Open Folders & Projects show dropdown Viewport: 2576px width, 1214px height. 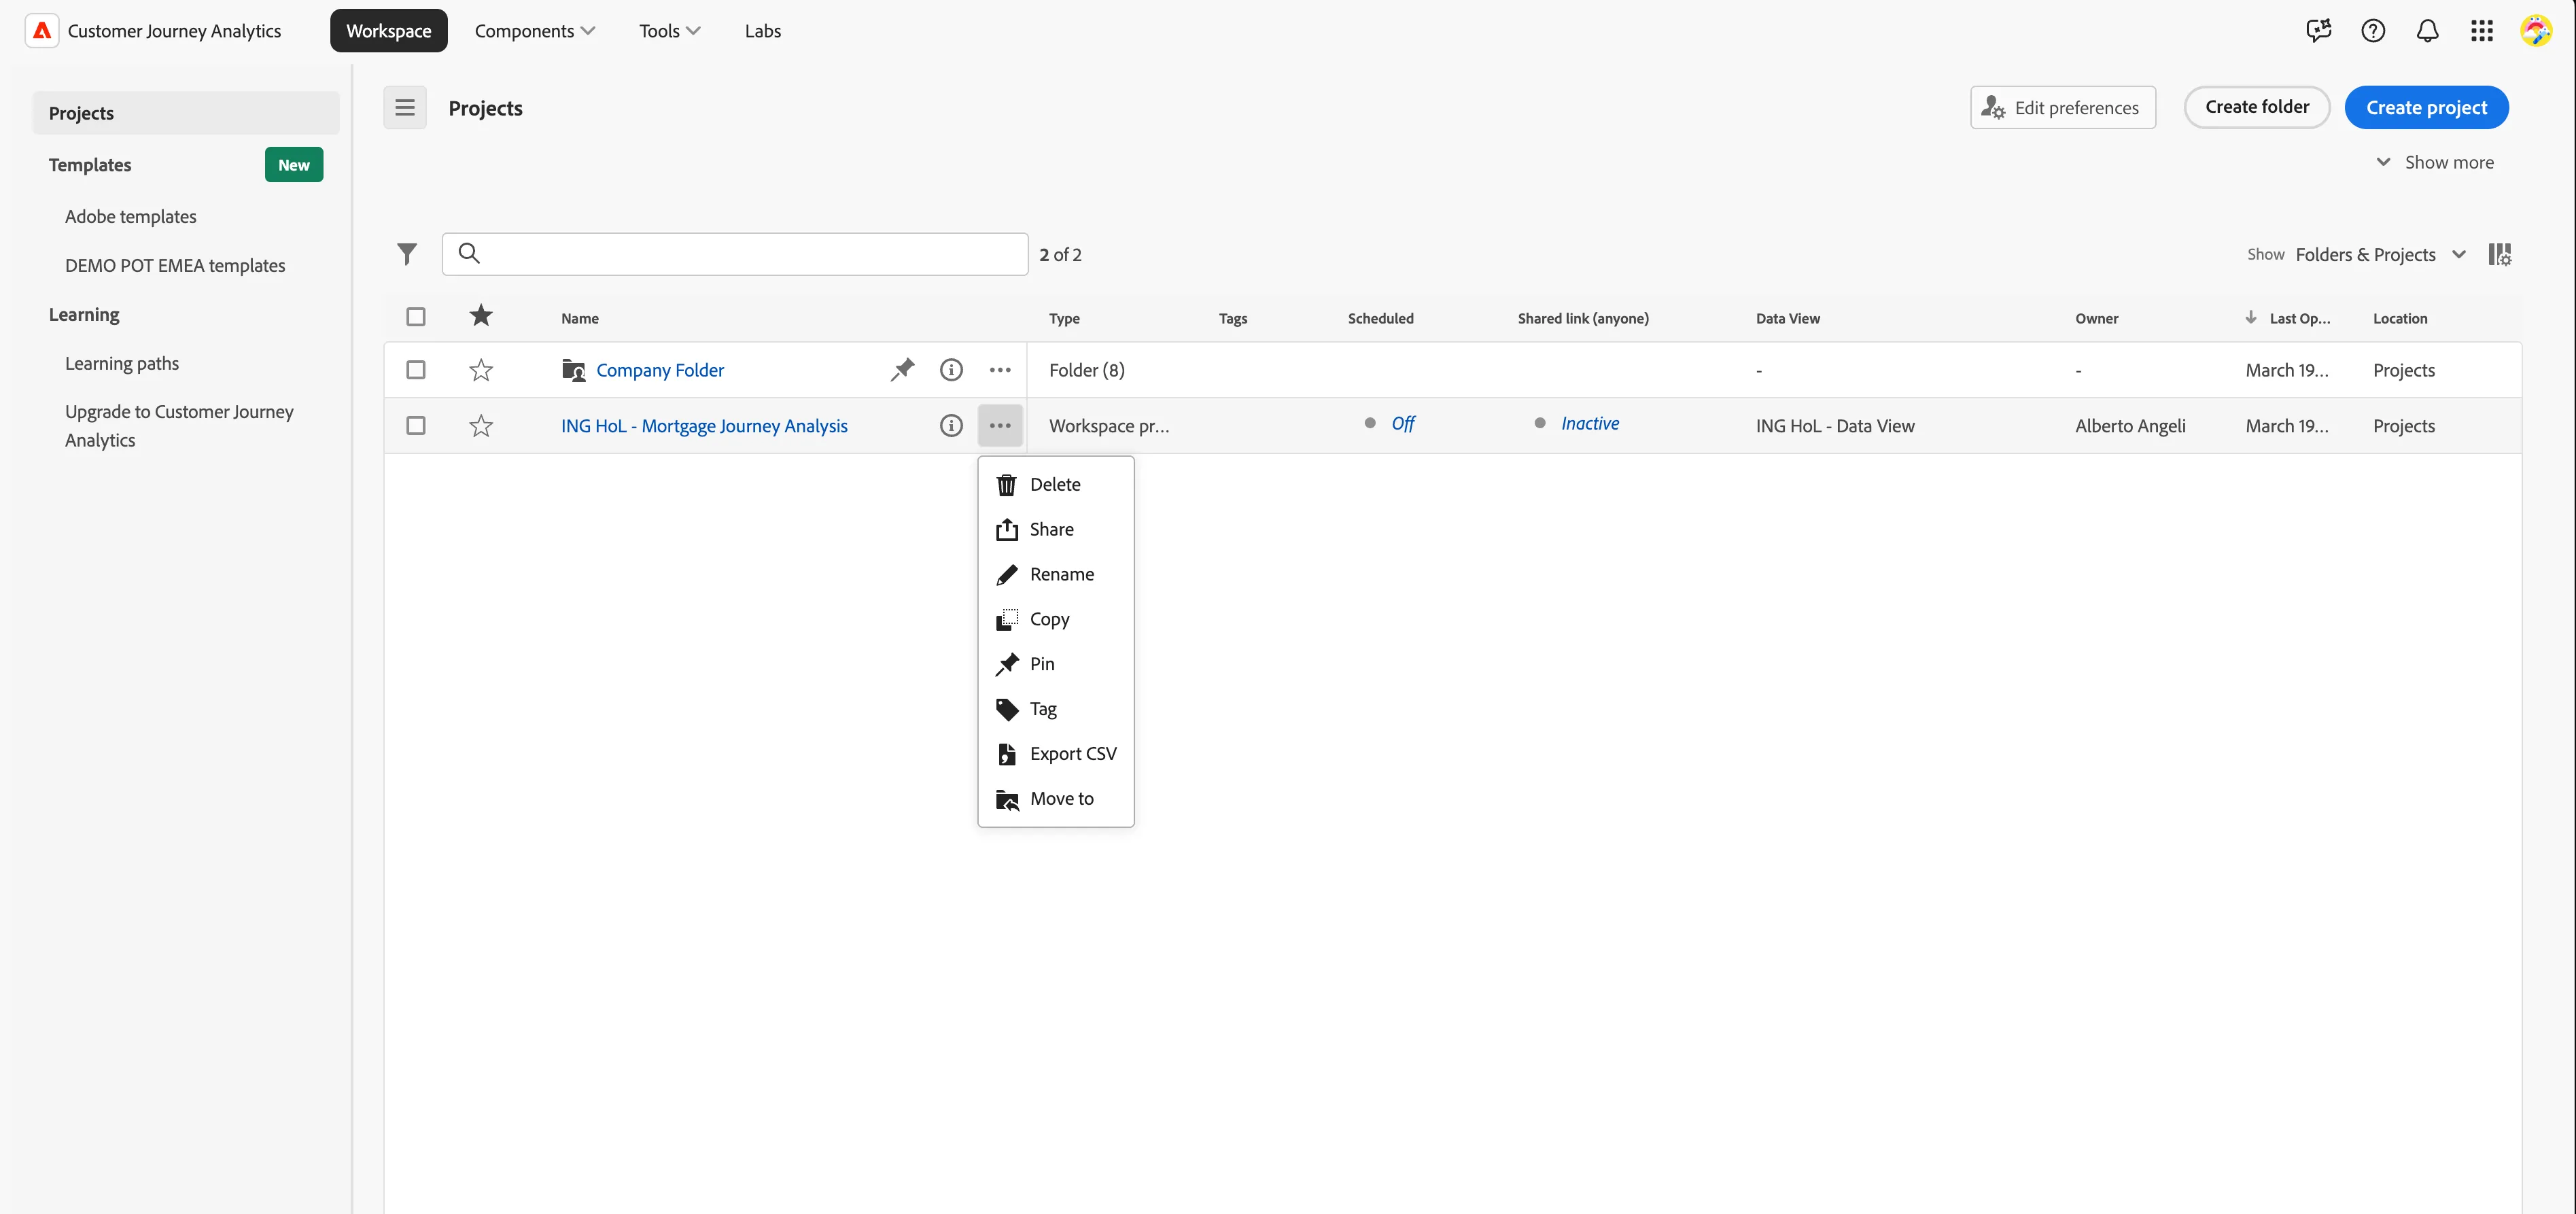tap(2381, 254)
